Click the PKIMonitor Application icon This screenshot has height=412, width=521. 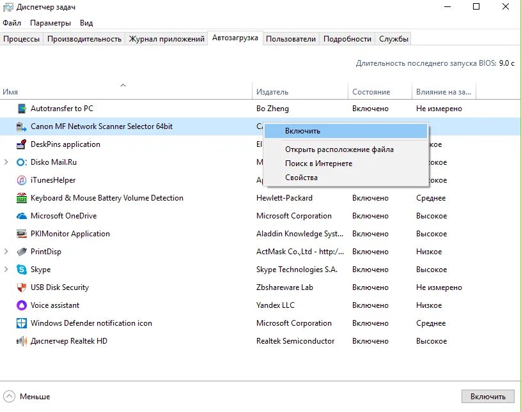(x=22, y=234)
